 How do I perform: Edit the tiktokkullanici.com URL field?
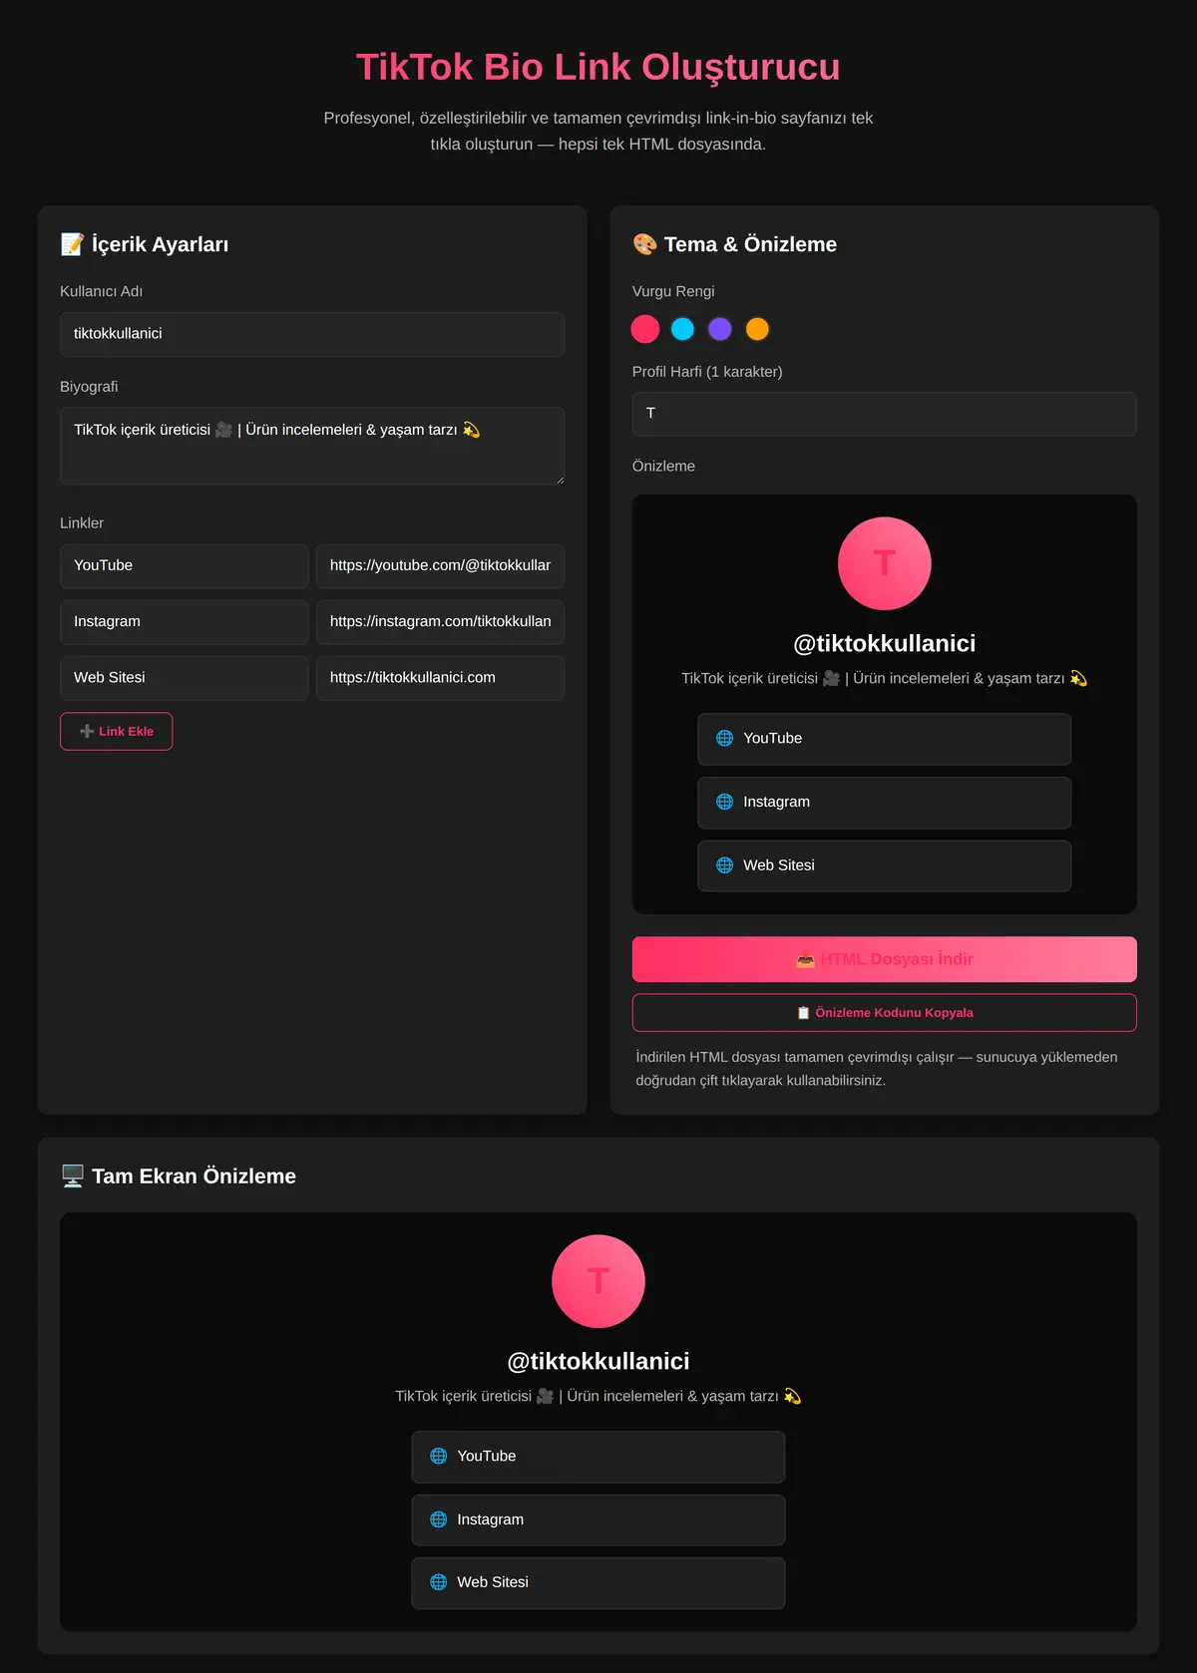(440, 678)
